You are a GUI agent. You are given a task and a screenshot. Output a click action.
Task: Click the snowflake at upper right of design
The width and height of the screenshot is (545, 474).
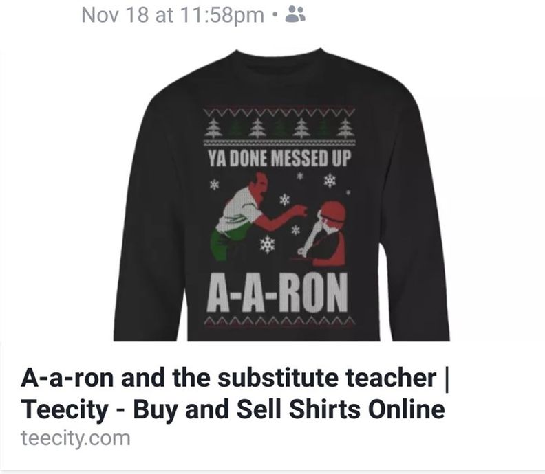tap(330, 181)
